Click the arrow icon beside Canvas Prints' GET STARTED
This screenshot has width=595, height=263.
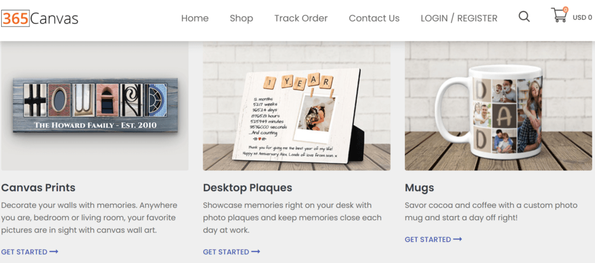coord(54,252)
